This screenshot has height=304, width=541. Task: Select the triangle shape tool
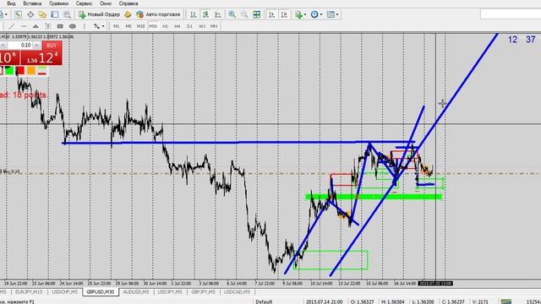point(36,26)
